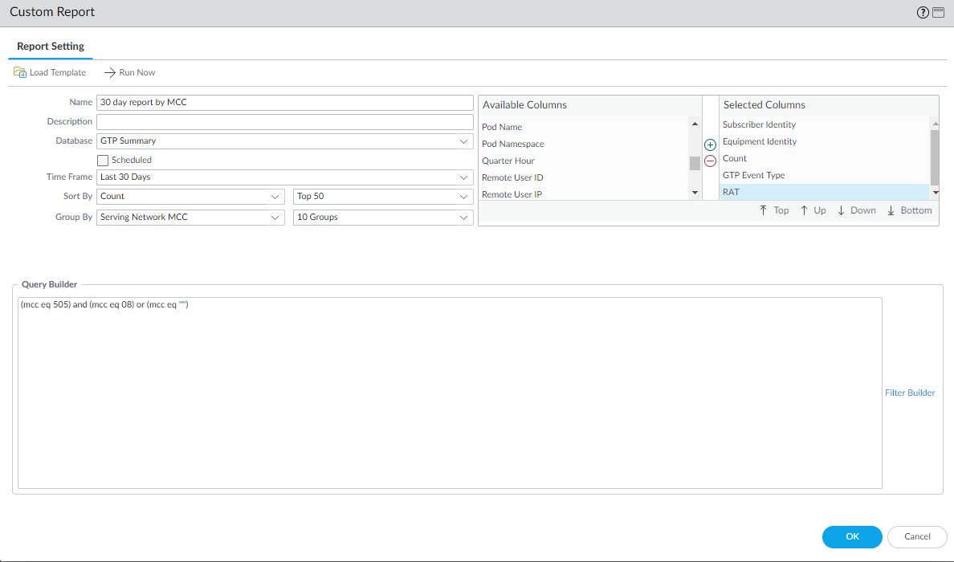Select Pod Namespace in Available Columns

tap(512, 144)
